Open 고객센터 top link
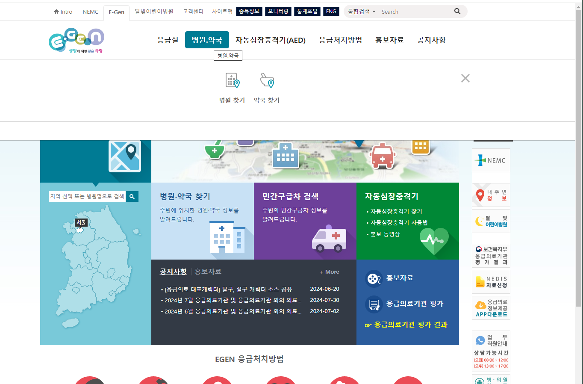The height and width of the screenshot is (384, 583). coord(193,12)
